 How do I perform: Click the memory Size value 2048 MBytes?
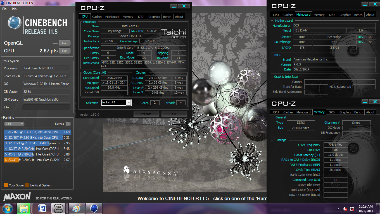300,128
